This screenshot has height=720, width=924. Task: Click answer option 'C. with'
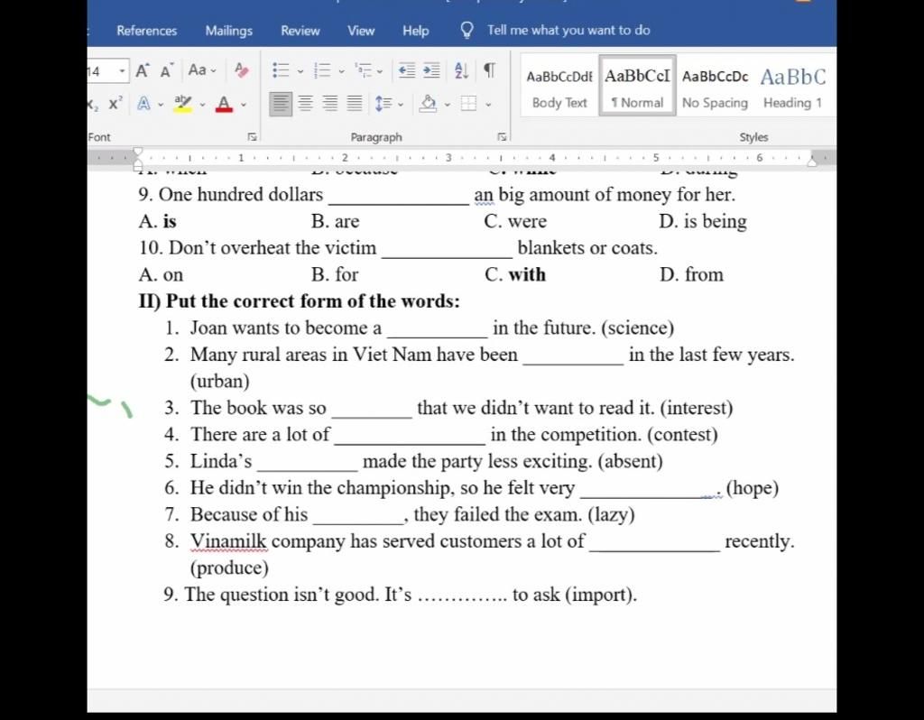click(515, 274)
